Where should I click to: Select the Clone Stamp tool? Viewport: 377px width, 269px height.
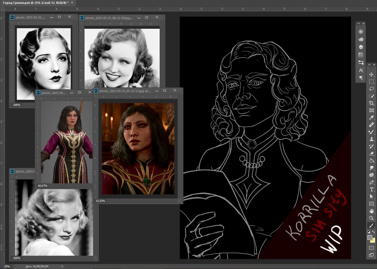(x=371, y=139)
